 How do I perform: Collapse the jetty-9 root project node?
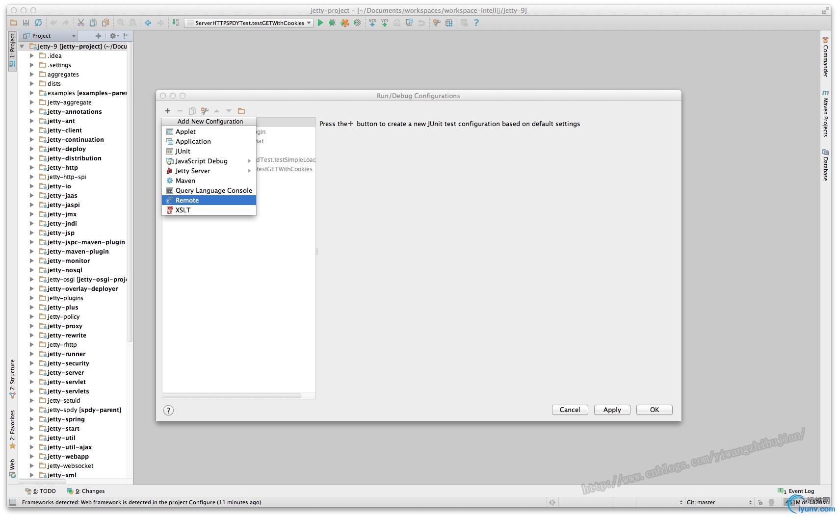click(x=22, y=47)
